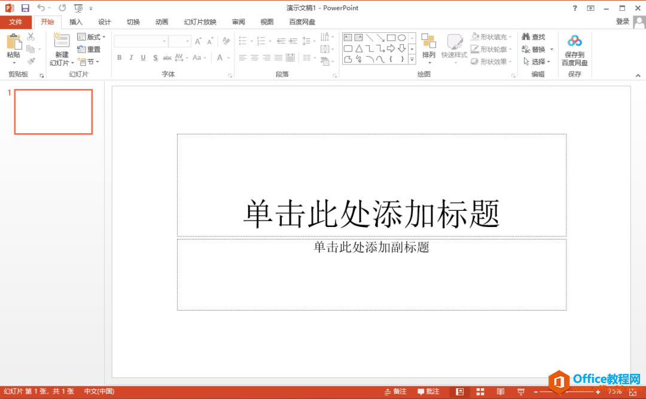Open the 版式 layout dropdown
Screen dimensions: 646x399
tap(92, 37)
